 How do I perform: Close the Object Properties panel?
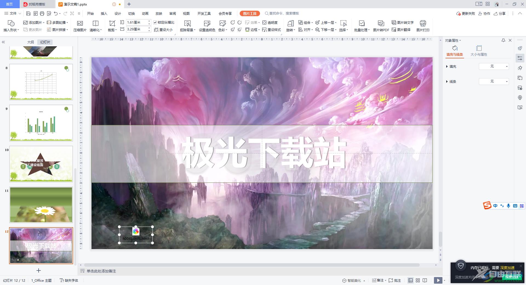pyautogui.click(x=510, y=40)
